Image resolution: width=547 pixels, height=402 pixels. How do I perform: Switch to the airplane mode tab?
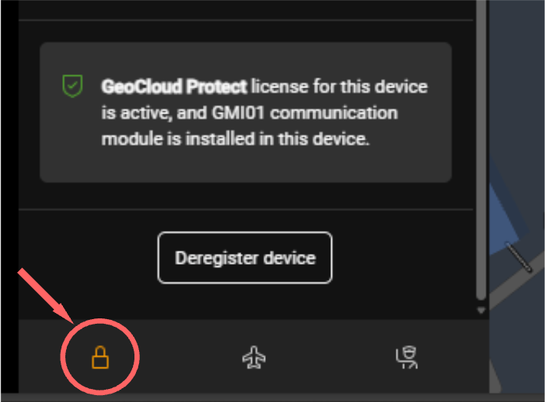(x=254, y=358)
